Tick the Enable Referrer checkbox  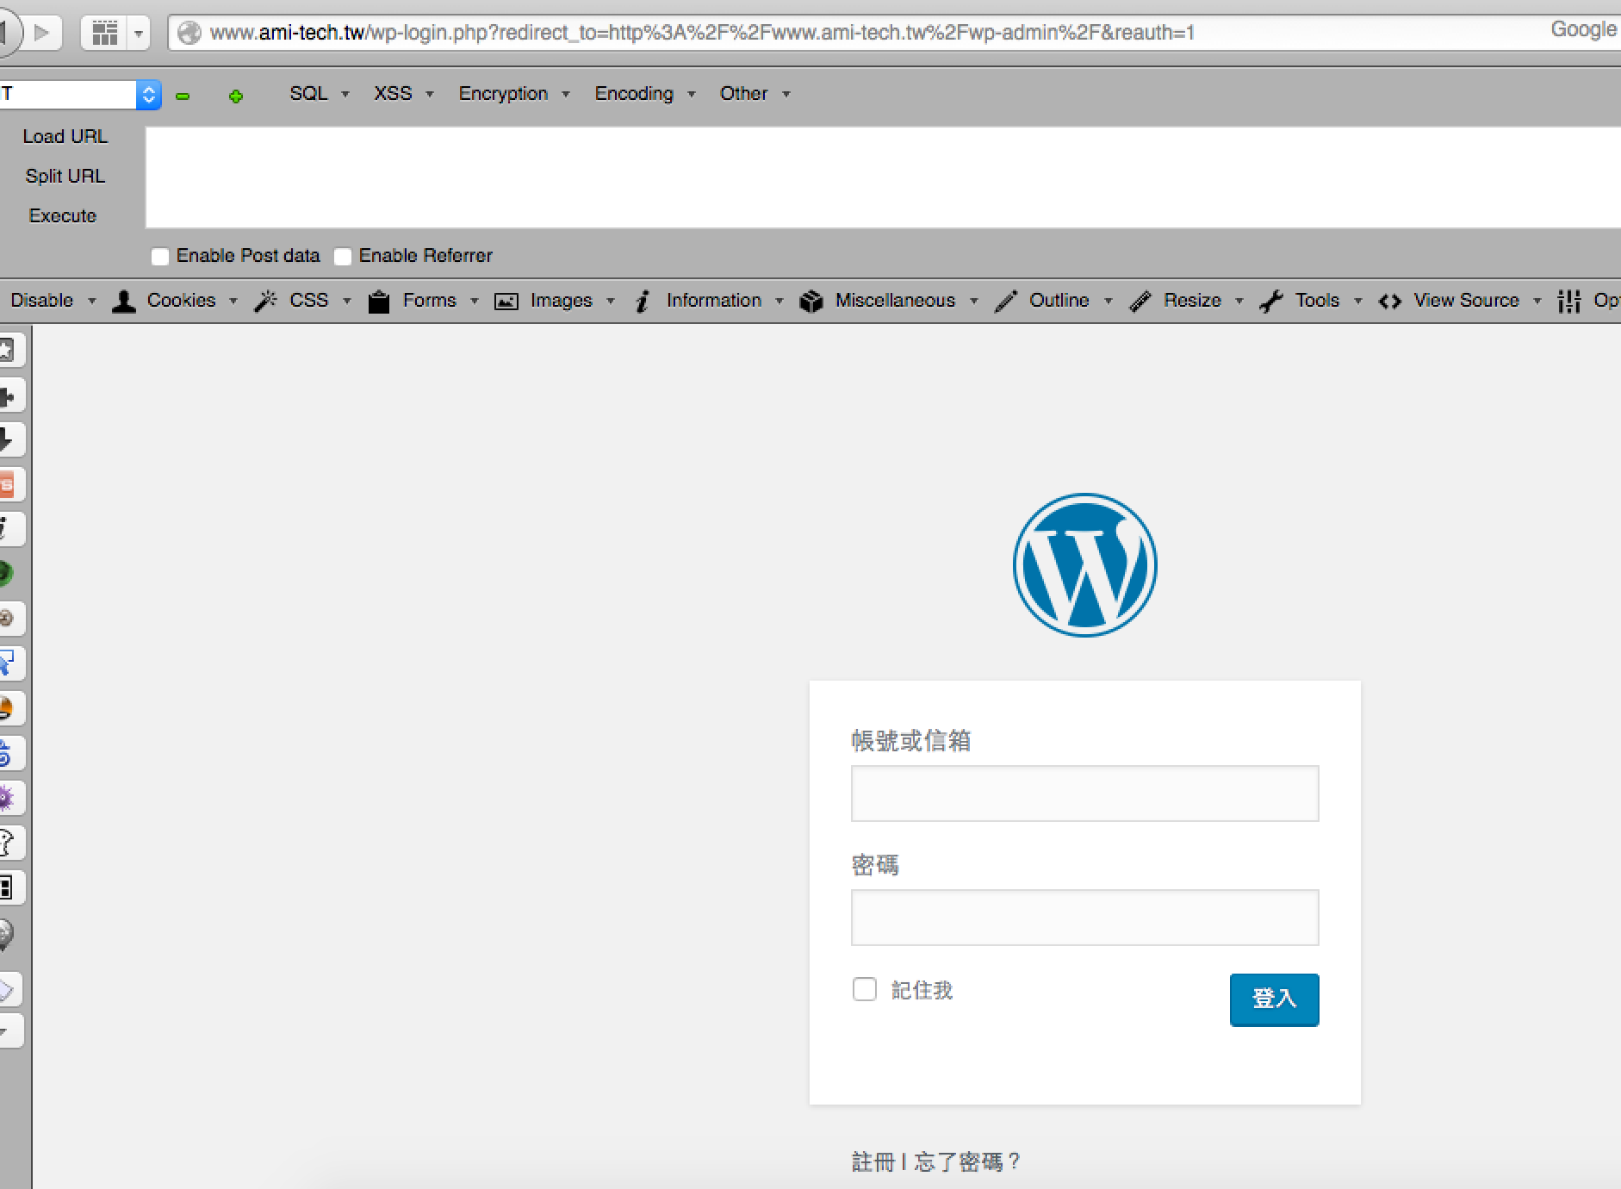[343, 257]
